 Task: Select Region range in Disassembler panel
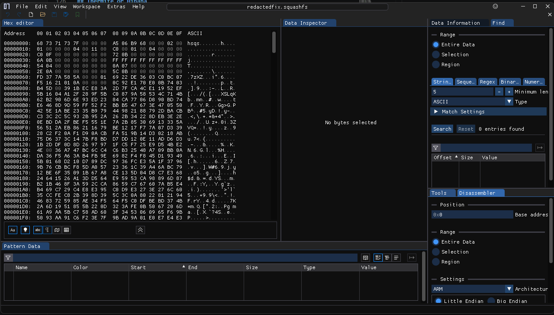click(x=446, y=262)
